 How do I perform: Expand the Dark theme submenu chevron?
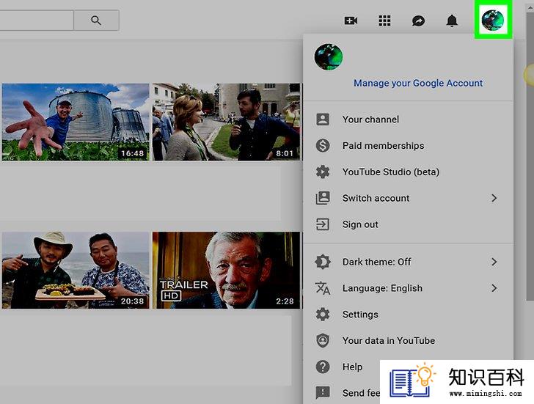(494, 262)
